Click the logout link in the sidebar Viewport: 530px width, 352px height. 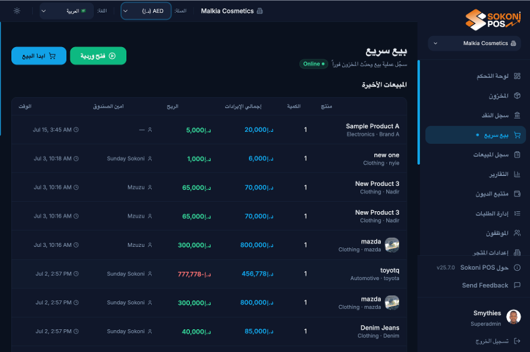click(x=492, y=341)
